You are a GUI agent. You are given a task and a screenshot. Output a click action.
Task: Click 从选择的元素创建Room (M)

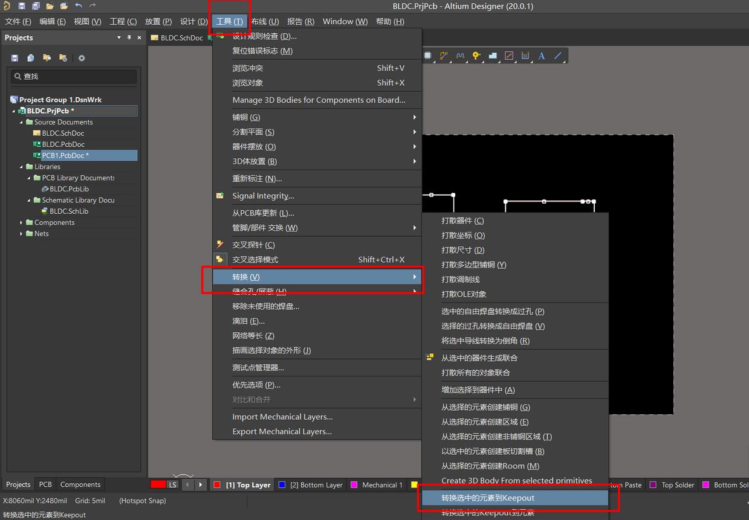[x=515, y=466]
